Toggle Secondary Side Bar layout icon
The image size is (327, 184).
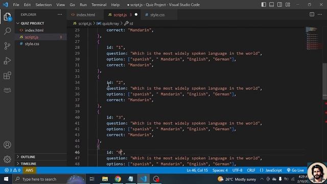[279, 5]
